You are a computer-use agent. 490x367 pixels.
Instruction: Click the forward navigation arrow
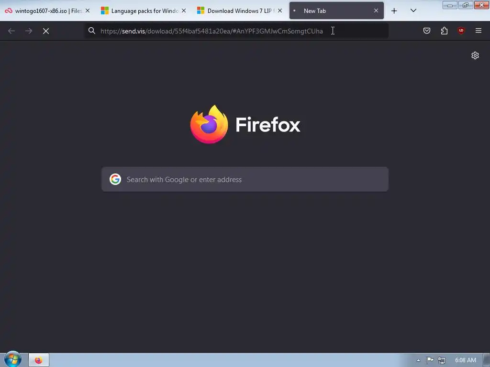(x=29, y=31)
